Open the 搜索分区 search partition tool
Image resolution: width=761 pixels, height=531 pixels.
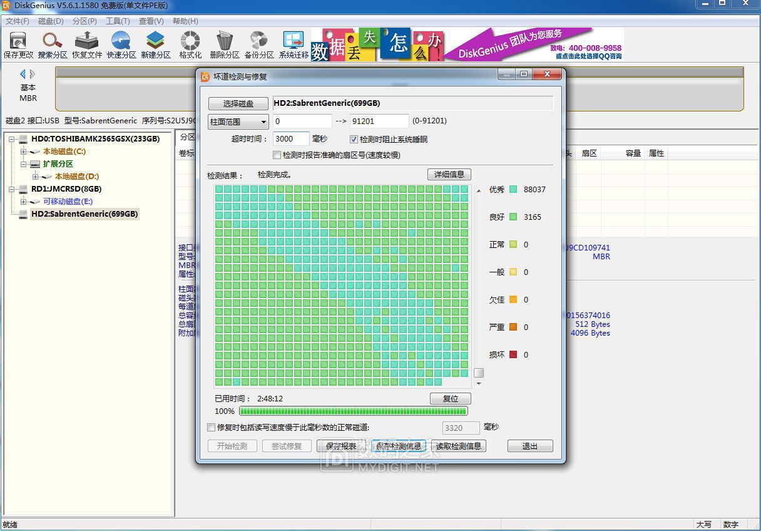pyautogui.click(x=53, y=45)
